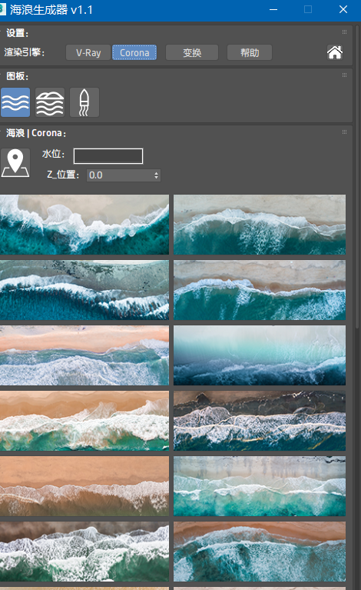
Task: Select the buoy panel icon
Action: pos(84,102)
